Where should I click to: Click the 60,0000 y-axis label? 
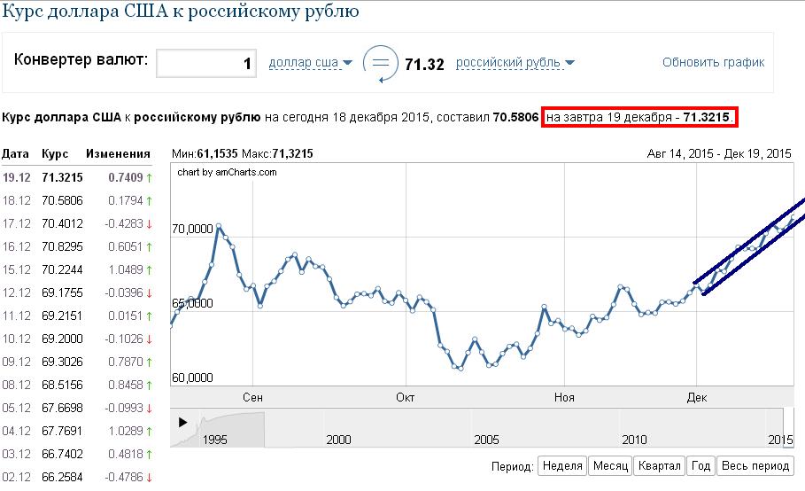[192, 378]
